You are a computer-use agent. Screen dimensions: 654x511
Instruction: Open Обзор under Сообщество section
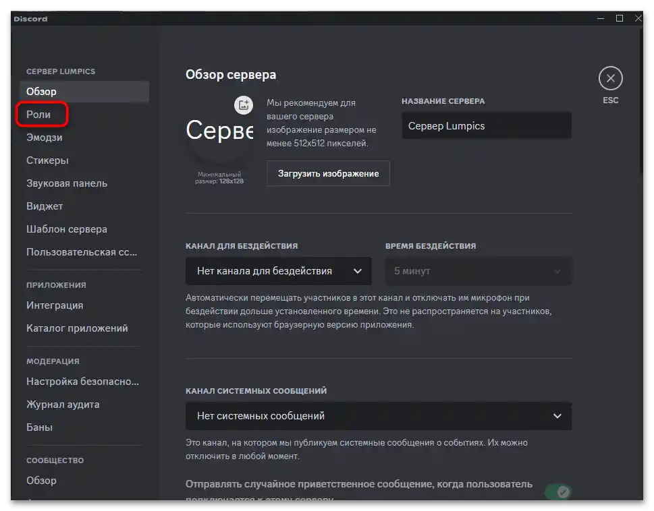coord(43,480)
